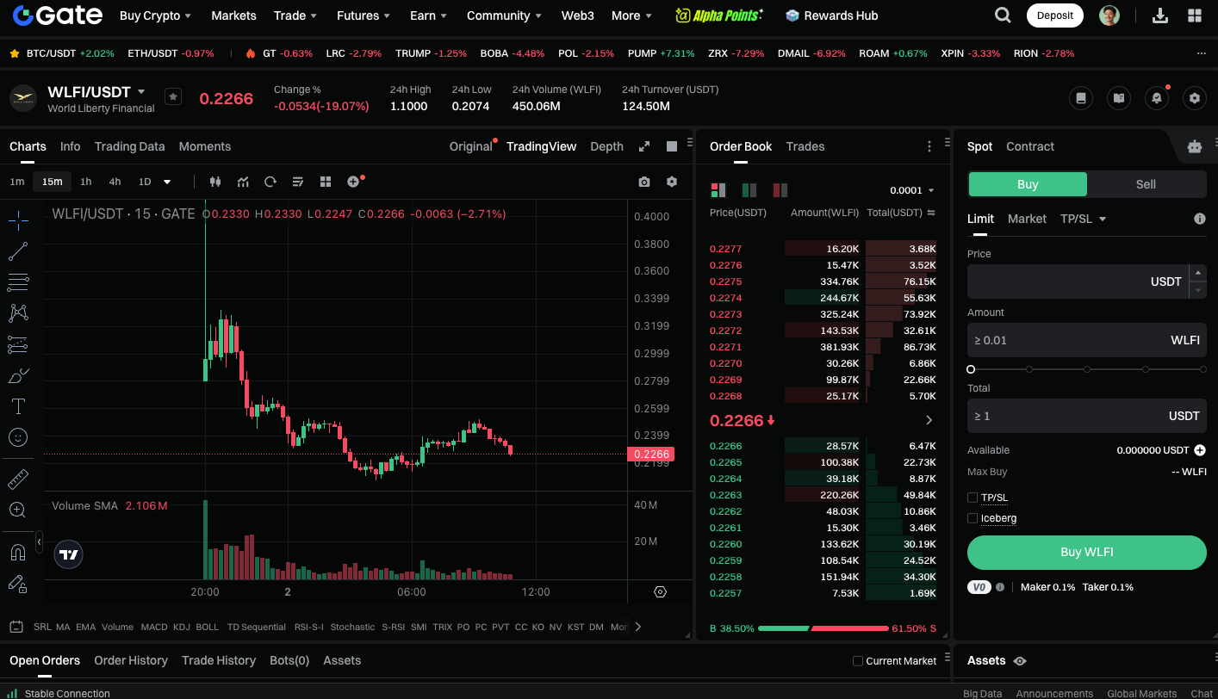The width and height of the screenshot is (1218, 699).
Task: Open the open-book tutorial icon
Action: tap(1119, 98)
